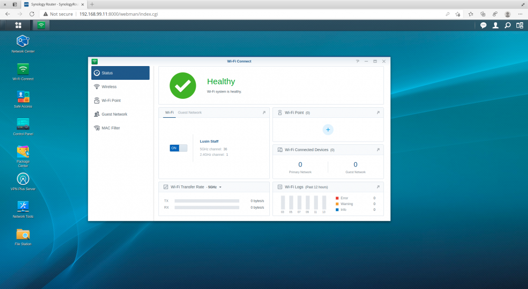Open the browser Collections icon
528x289 pixels.
tap(483, 14)
